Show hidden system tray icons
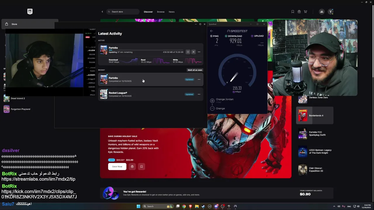 pos(334,206)
